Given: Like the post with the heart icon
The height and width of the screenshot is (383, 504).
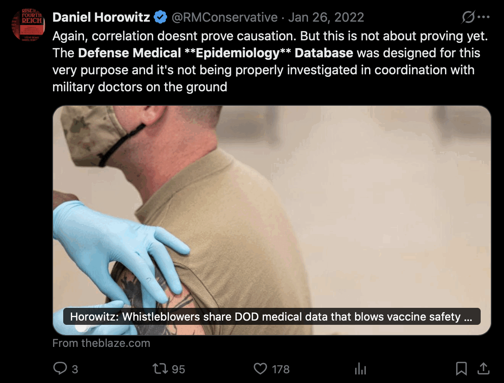Looking at the screenshot, I should [260, 369].
